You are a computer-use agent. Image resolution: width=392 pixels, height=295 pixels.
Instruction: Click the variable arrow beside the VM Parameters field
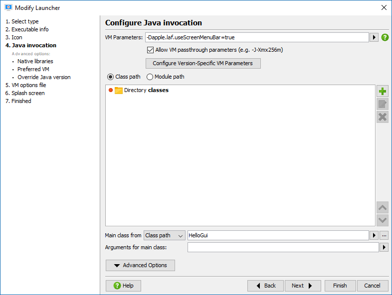[374, 37]
